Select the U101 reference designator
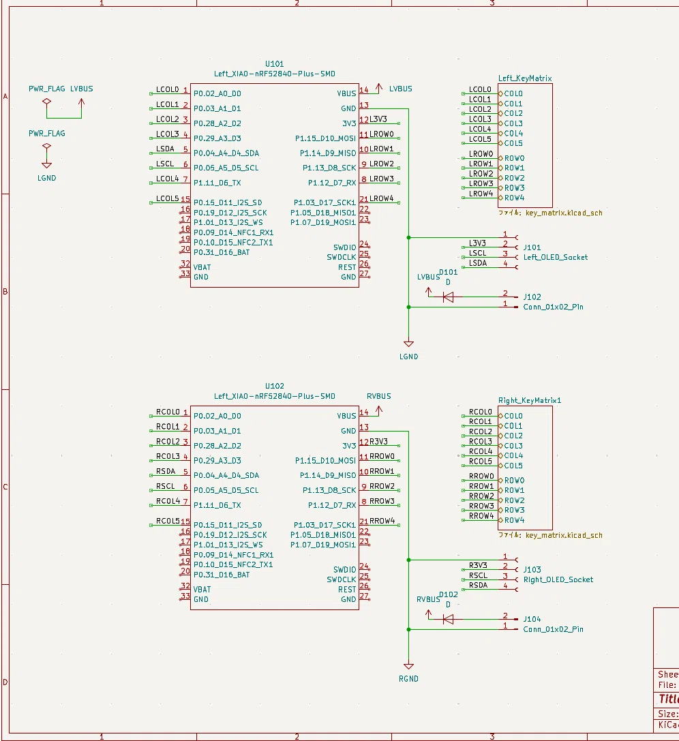679x741 pixels. pyautogui.click(x=275, y=64)
